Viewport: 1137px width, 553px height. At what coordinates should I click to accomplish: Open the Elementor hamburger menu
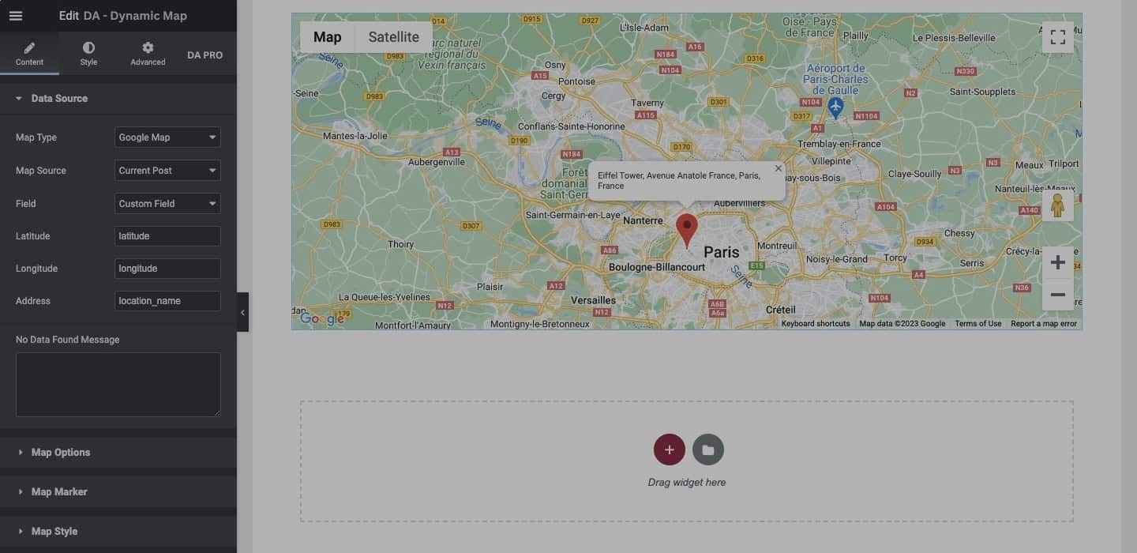click(16, 16)
